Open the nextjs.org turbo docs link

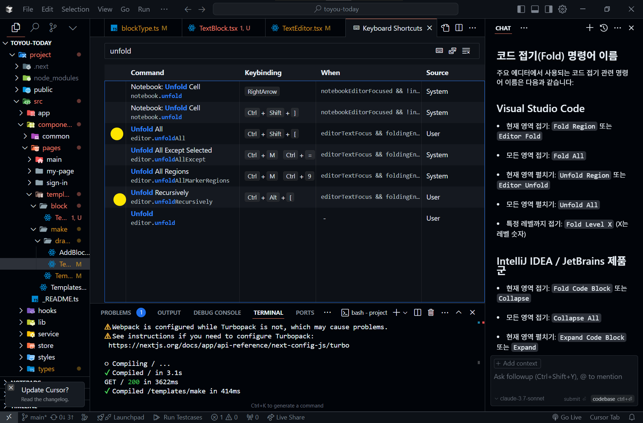[229, 345]
